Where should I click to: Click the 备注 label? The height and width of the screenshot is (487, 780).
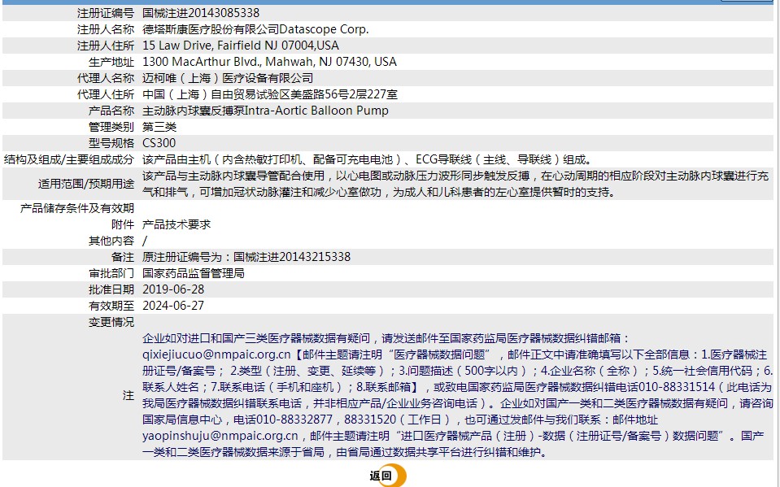pos(123,257)
